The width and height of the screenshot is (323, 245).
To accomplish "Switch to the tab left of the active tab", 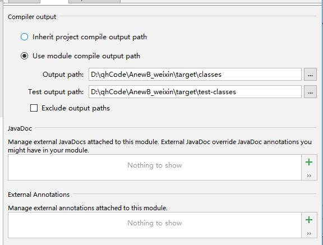I will point(24,1).
